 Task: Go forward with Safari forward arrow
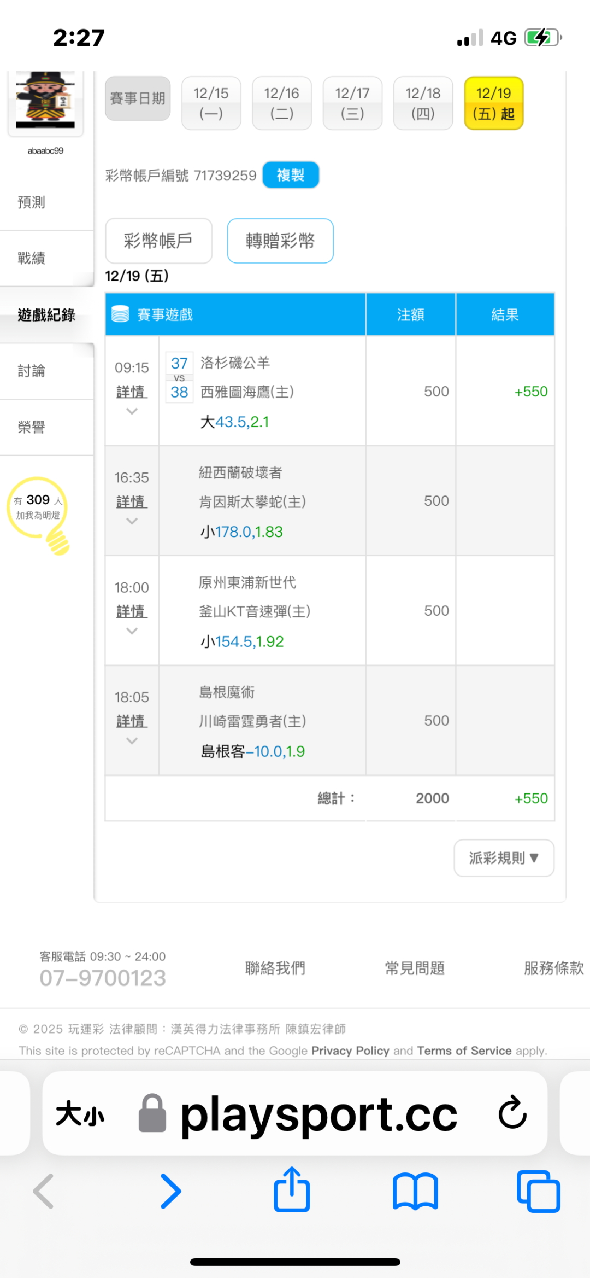[170, 1191]
